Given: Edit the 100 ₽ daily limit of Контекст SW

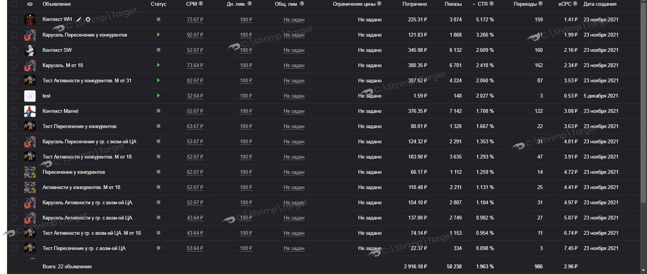Looking at the screenshot, I should click(x=245, y=50).
